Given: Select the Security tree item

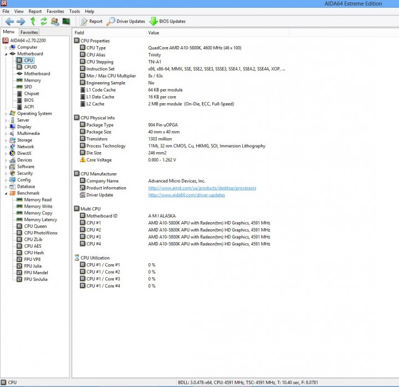Looking at the screenshot, I should (22, 173).
